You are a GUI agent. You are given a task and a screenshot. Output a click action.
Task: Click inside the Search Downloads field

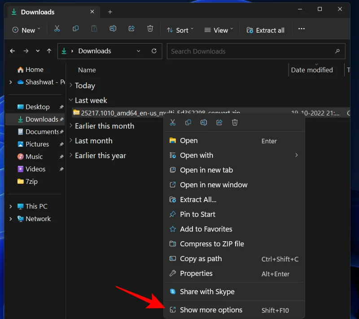pos(256,51)
